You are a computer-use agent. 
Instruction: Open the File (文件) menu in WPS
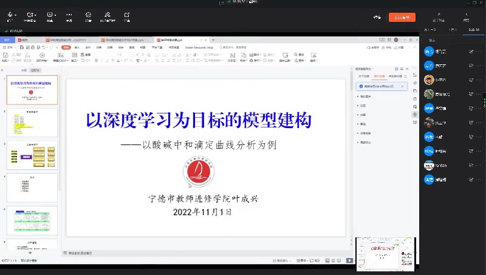coord(8,47)
